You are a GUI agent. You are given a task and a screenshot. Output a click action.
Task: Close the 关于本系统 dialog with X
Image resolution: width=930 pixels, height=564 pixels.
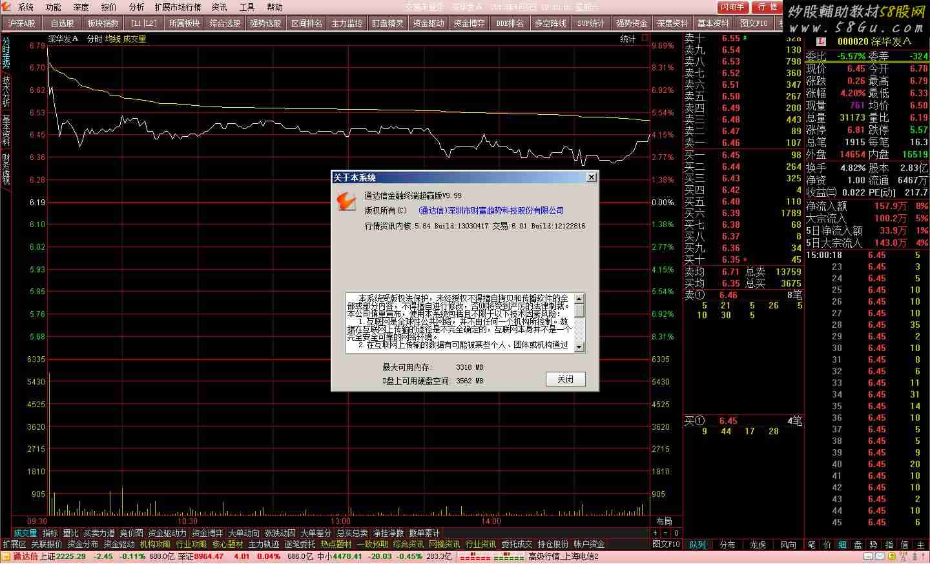coord(591,177)
